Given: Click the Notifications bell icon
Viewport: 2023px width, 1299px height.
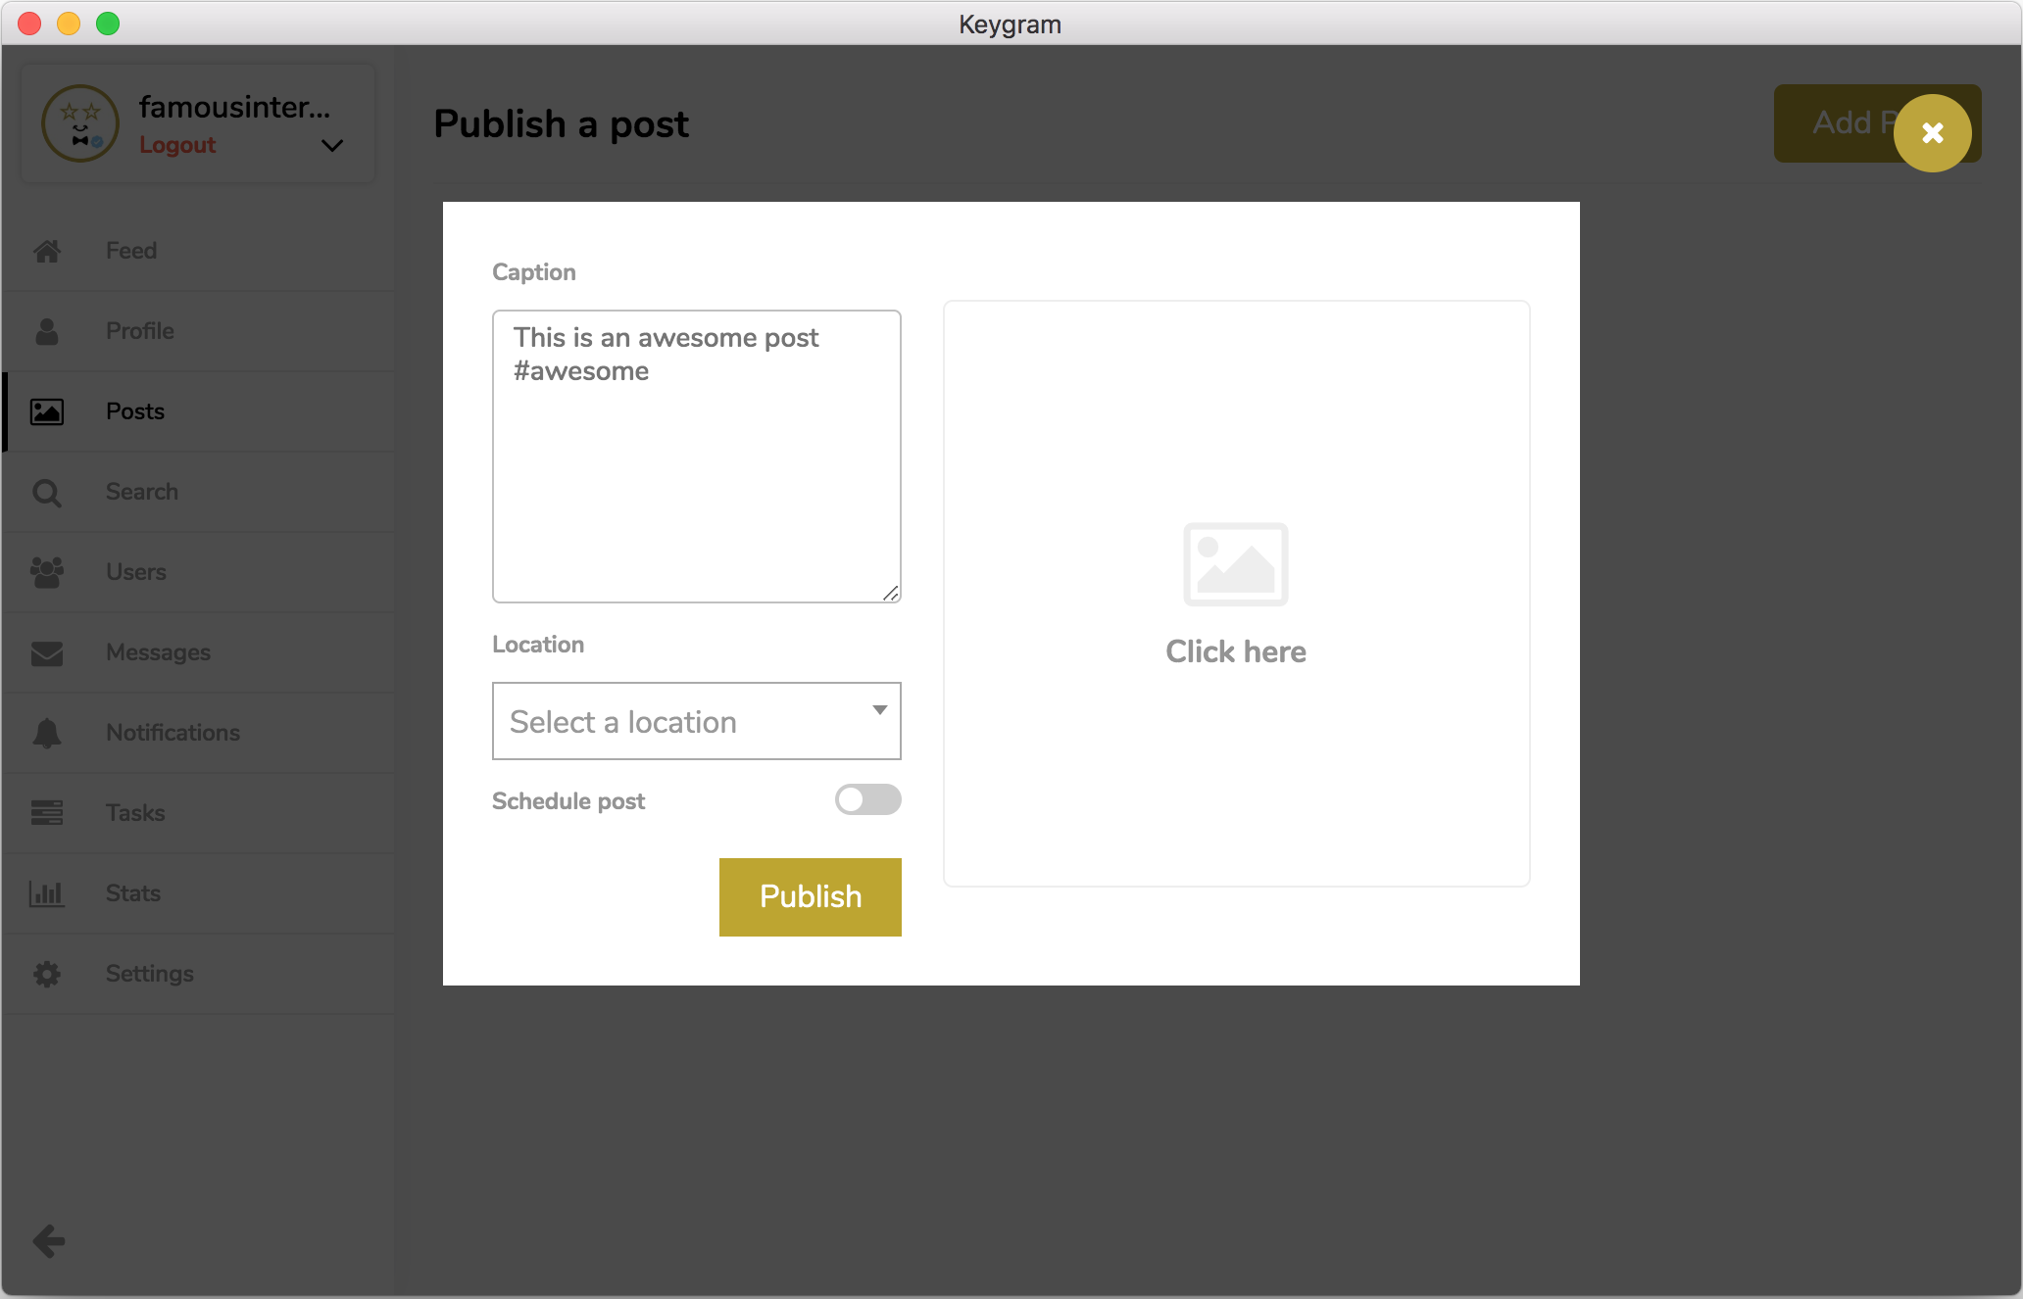Looking at the screenshot, I should 47,733.
